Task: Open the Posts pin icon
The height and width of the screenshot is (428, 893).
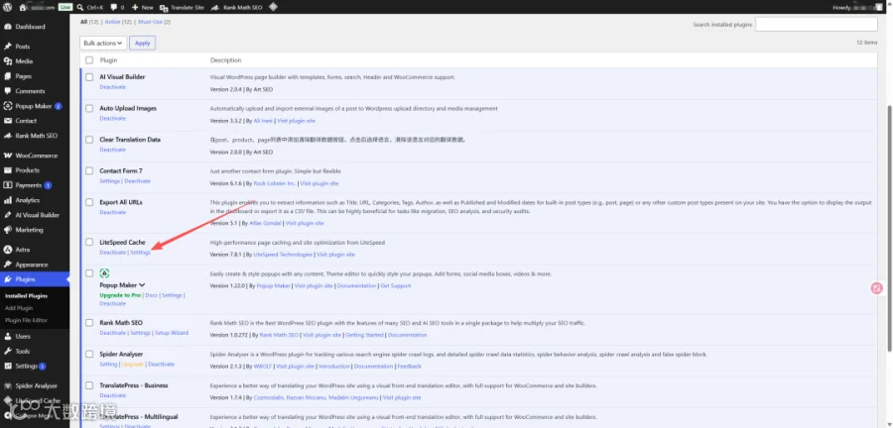Action: point(7,47)
